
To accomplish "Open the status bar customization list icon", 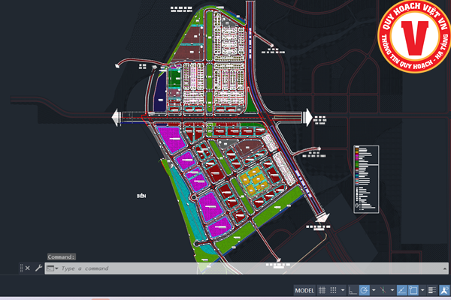I will click(x=431, y=290).
